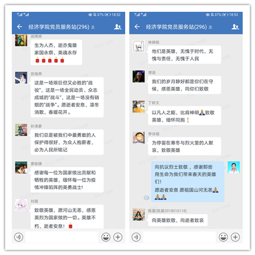Tap voice input icon in right chat
This screenshot has width=255, height=255.
pos(136,237)
